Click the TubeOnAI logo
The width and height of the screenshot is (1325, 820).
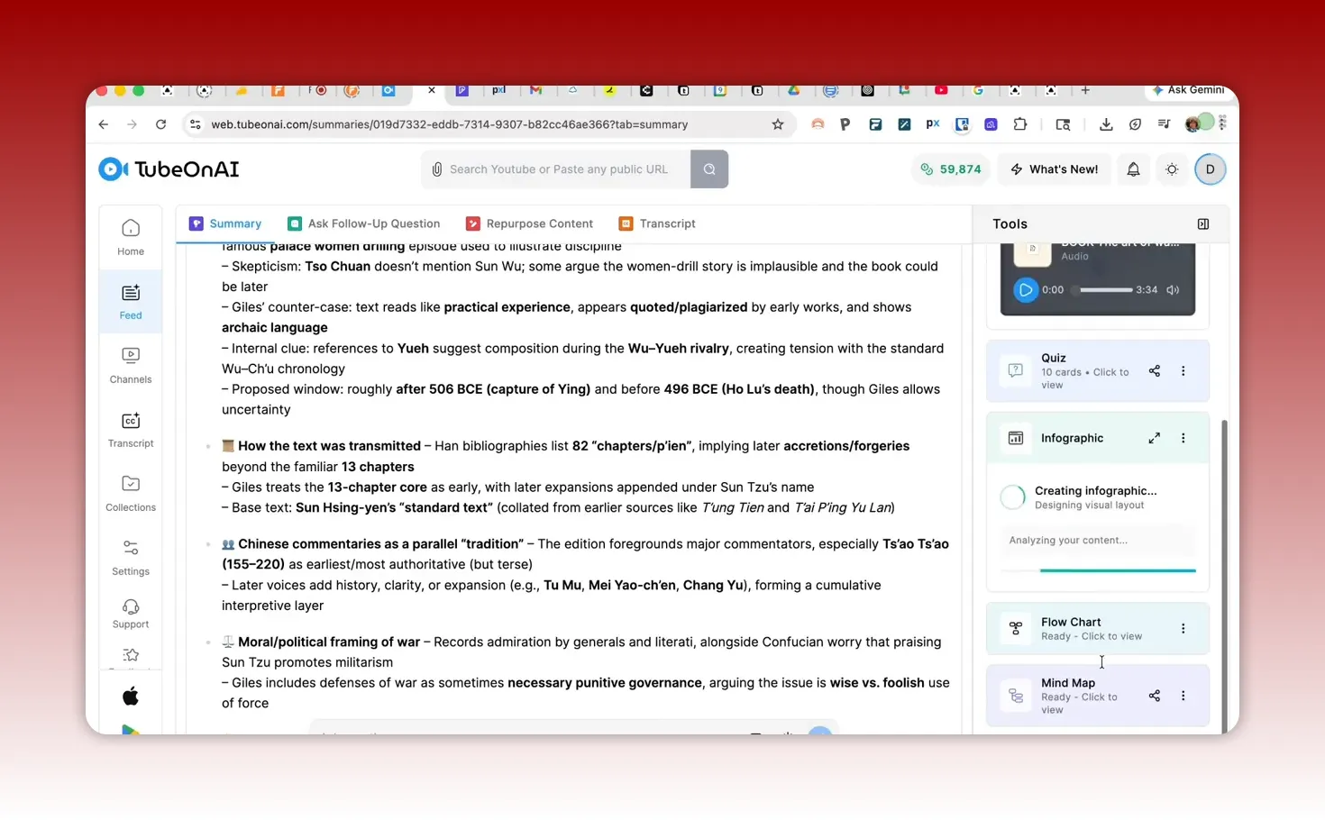[x=169, y=169]
